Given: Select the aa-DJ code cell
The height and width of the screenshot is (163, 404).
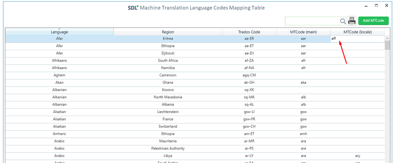Looking at the screenshot, I should [x=249, y=53].
